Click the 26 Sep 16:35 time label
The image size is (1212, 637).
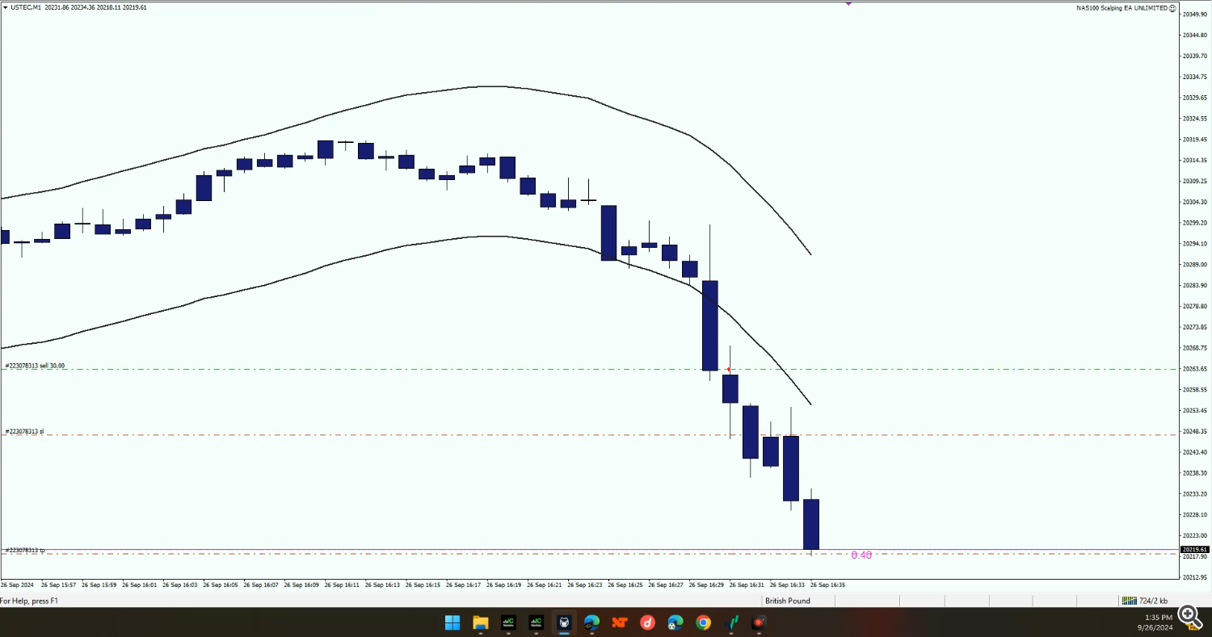coord(827,585)
